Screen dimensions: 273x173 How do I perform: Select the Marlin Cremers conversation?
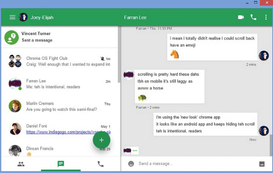coord(59,106)
